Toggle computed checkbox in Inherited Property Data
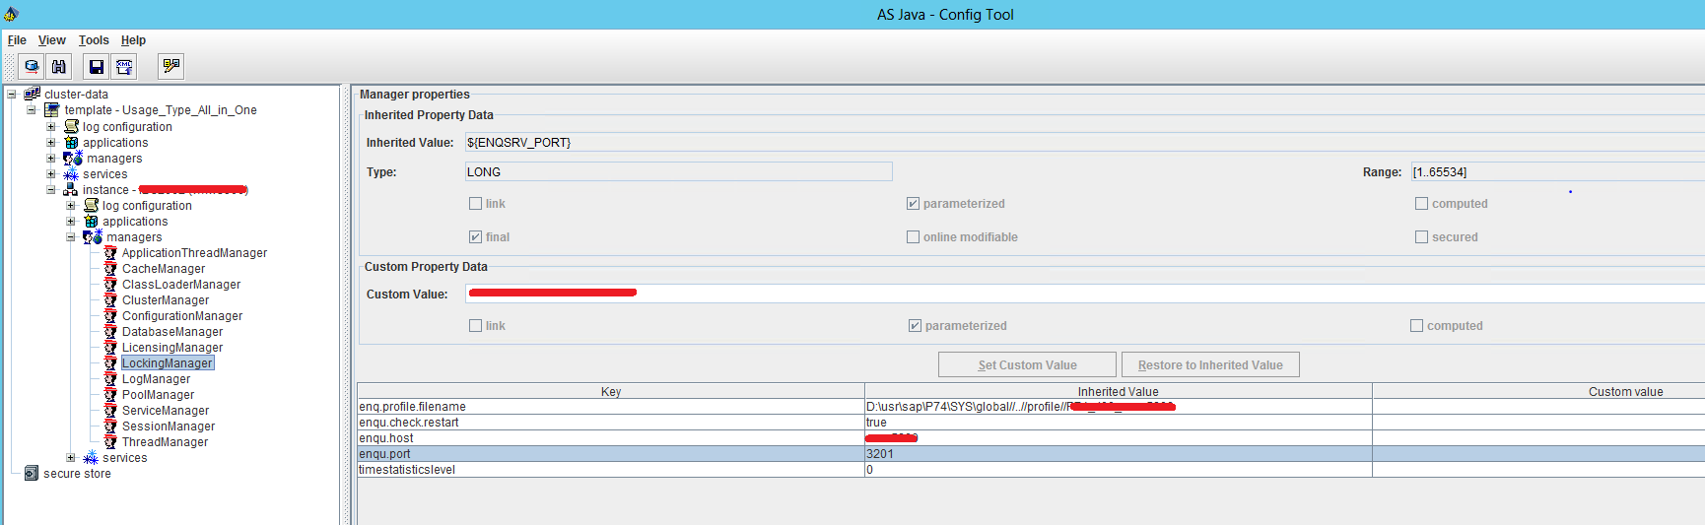 coord(1421,204)
